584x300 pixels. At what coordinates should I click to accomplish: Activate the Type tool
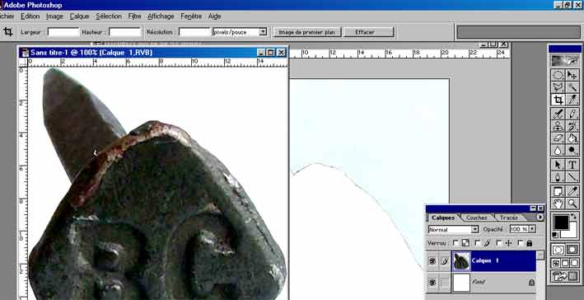(572, 165)
